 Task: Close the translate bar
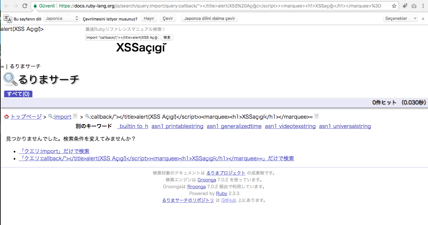(x=423, y=19)
